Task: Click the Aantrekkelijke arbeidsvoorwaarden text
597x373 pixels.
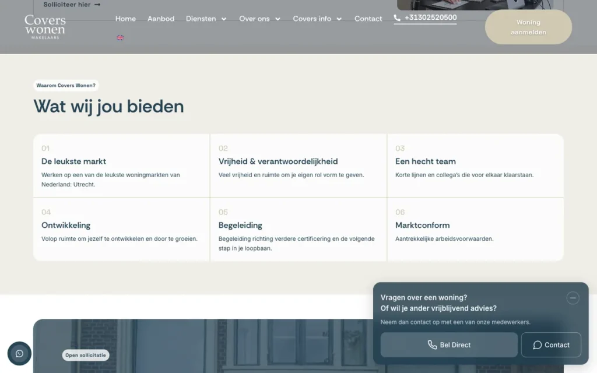Action: tap(444, 238)
